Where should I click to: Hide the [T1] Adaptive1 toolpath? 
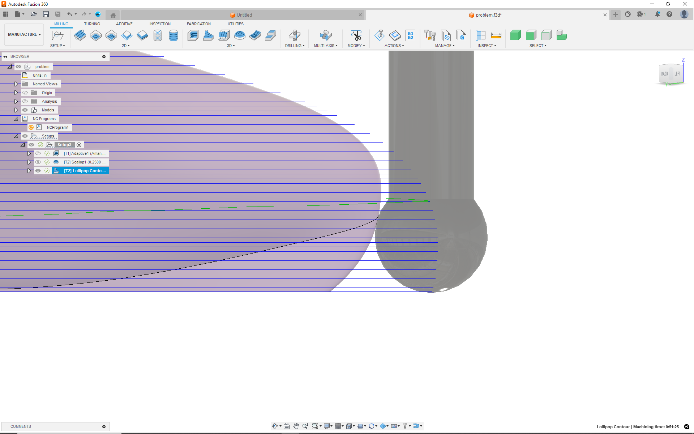pyautogui.click(x=38, y=153)
